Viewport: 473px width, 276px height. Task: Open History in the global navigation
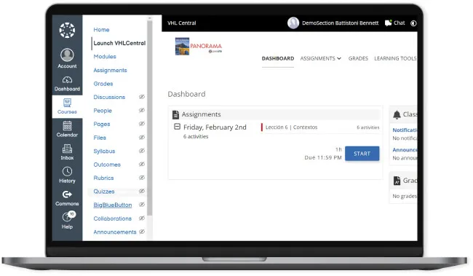pyautogui.click(x=67, y=176)
